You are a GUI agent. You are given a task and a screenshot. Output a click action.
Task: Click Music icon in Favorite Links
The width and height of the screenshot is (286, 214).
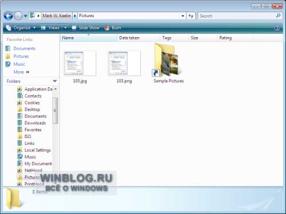8,64
